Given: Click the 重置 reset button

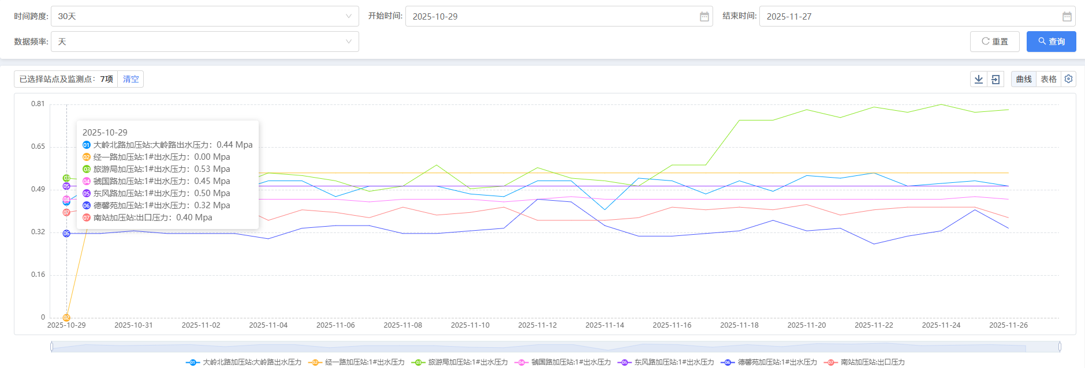Looking at the screenshot, I should pos(994,42).
